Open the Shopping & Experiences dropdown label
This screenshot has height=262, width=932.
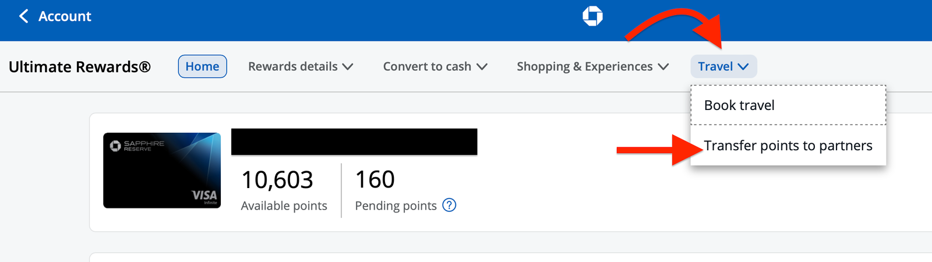point(584,67)
